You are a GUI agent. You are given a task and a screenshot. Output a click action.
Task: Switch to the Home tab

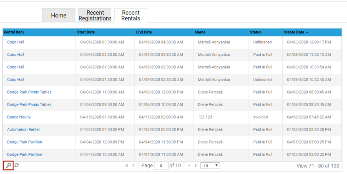pyautogui.click(x=59, y=15)
